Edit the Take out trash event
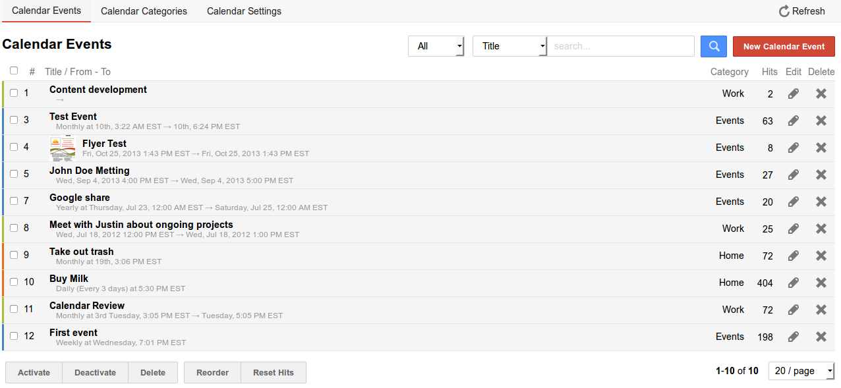This screenshot has height=388, width=841. [x=794, y=256]
